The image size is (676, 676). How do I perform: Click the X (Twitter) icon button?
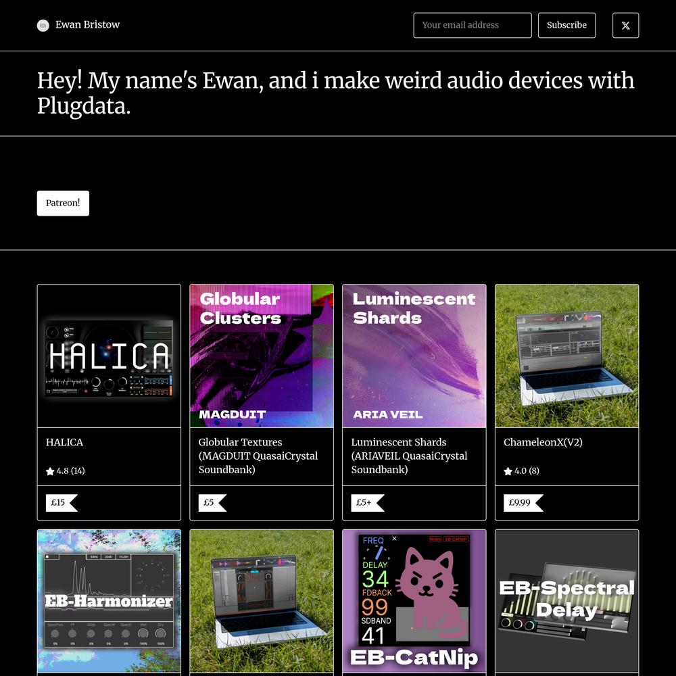point(625,26)
